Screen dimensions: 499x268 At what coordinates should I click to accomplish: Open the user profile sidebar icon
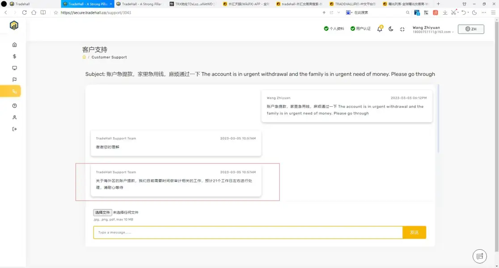14,117
